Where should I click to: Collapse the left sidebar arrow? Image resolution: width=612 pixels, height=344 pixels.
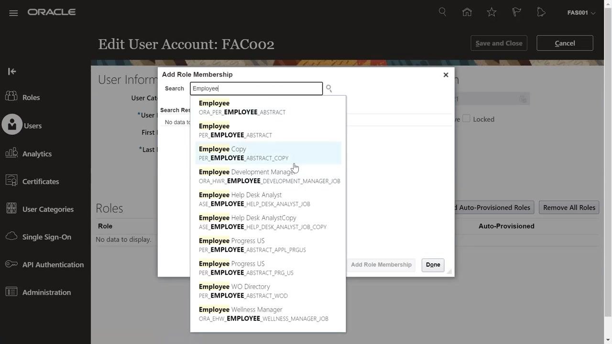click(12, 71)
